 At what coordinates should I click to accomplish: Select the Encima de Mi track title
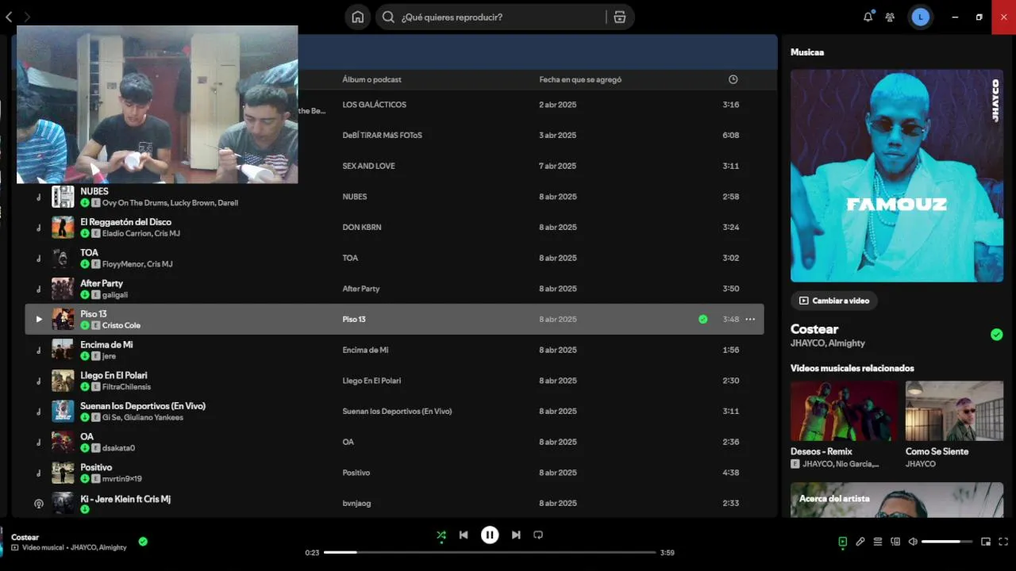point(106,345)
